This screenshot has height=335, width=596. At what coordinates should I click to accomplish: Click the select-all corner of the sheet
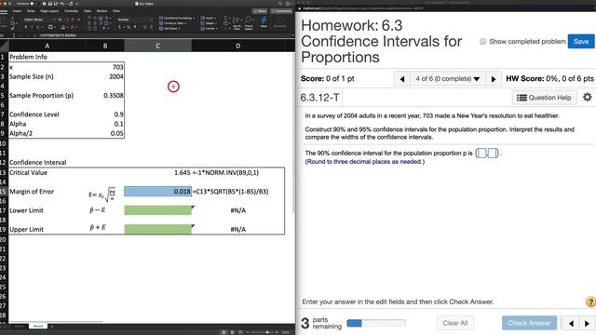(4, 46)
